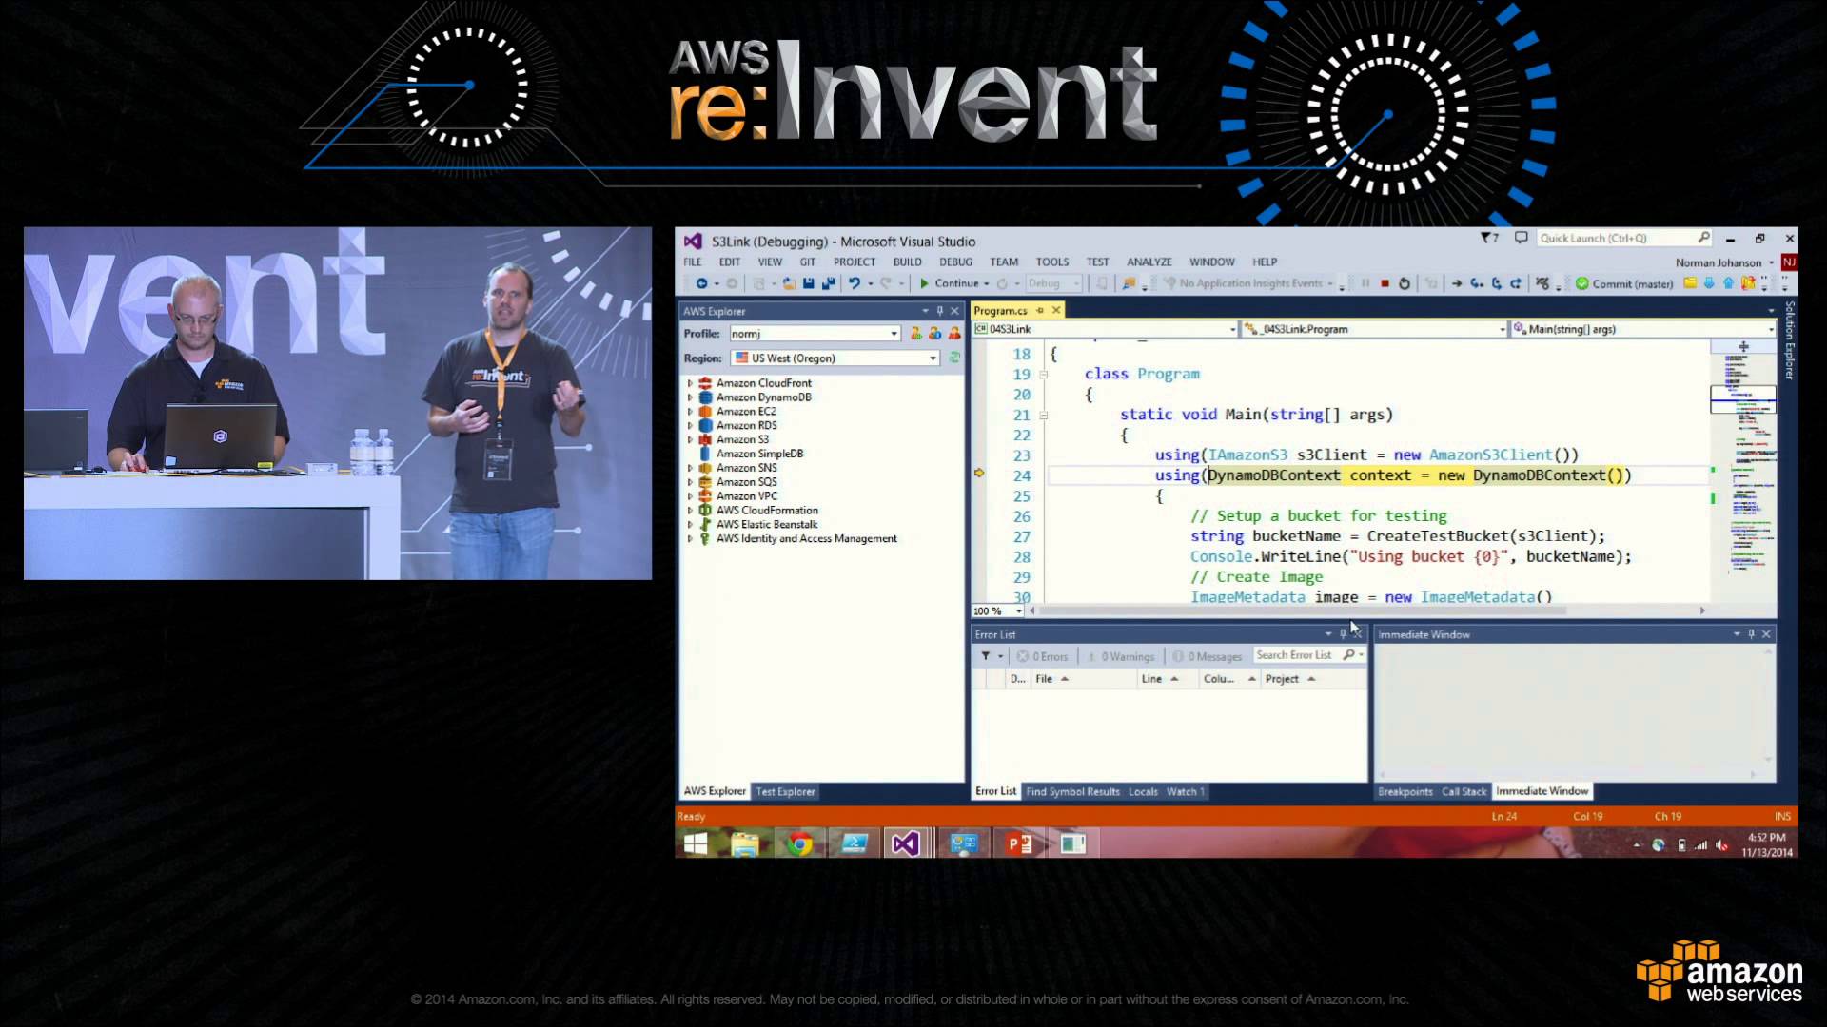Click the Commit (master) button

(1624, 283)
